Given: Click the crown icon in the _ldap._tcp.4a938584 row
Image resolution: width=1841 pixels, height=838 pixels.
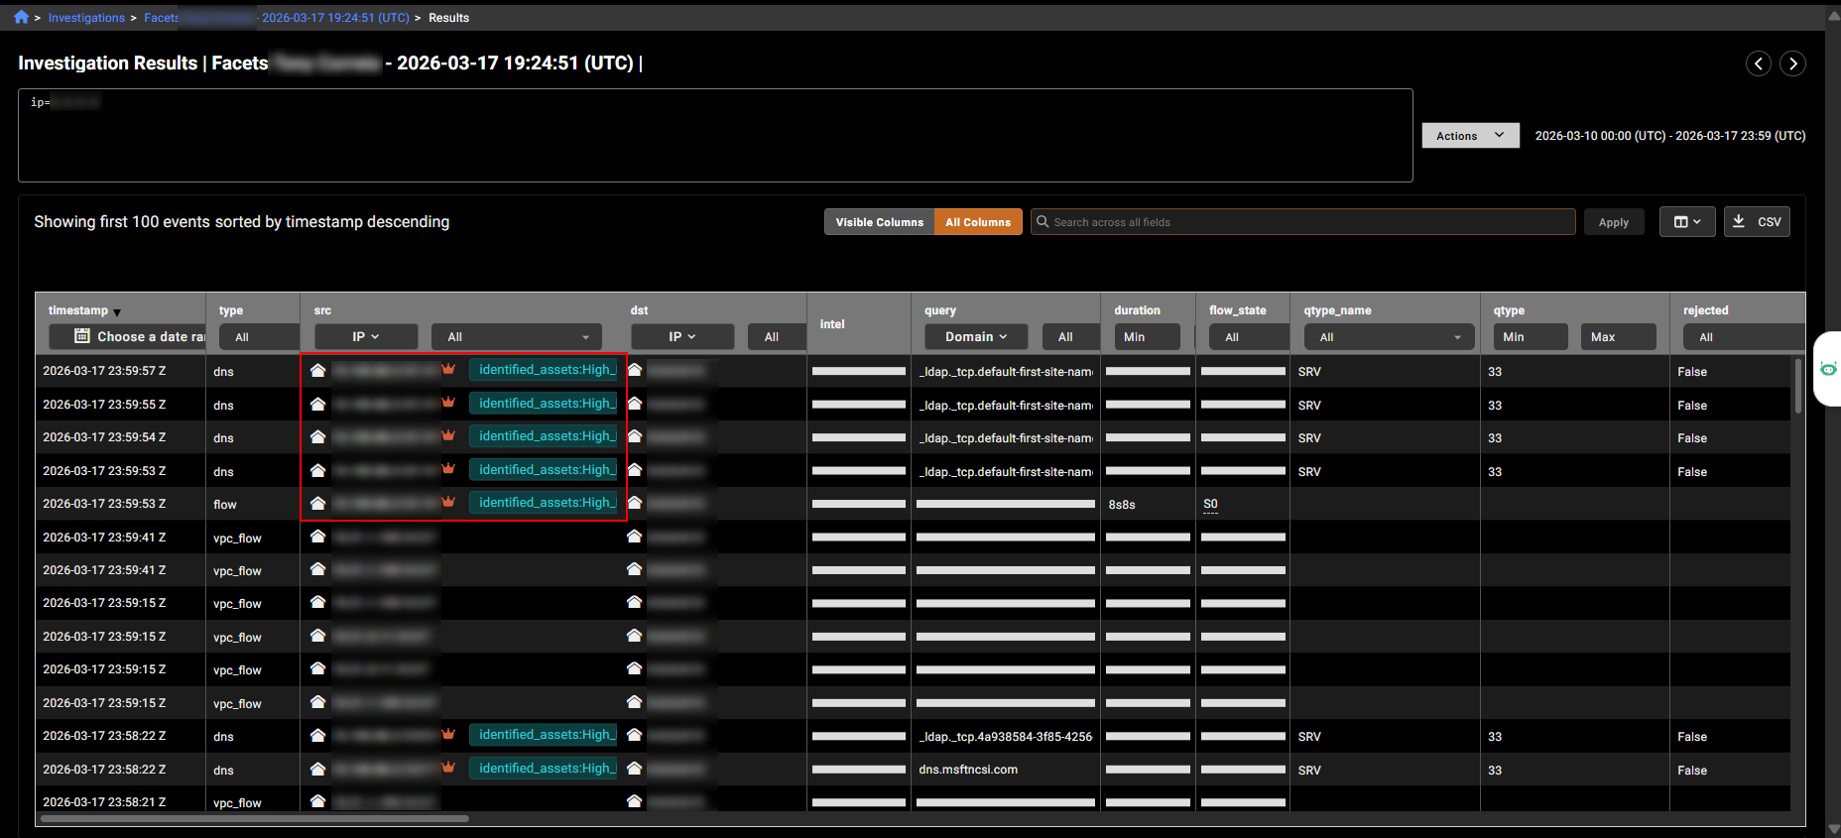Looking at the screenshot, I should click(448, 734).
